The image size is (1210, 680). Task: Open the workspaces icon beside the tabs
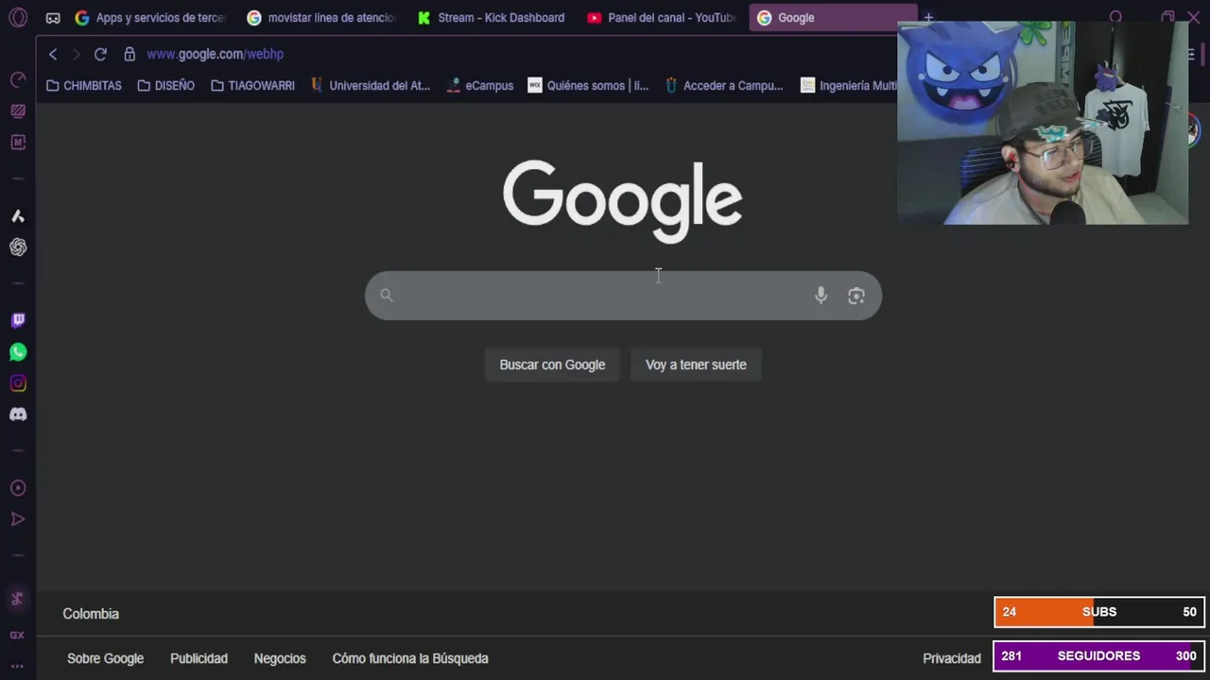click(x=53, y=18)
